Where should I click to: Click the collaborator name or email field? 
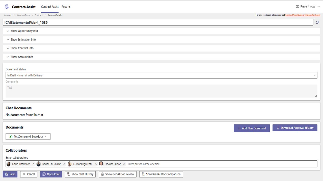coord(222,164)
